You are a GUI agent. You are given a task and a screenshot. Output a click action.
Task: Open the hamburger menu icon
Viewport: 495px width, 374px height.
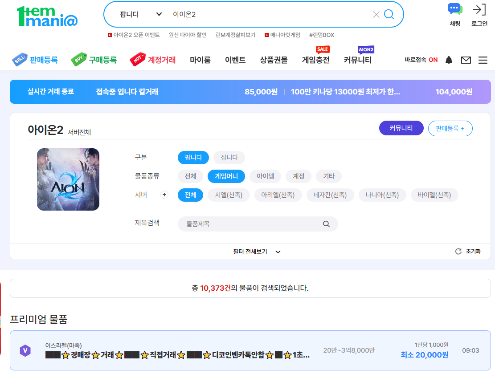pyautogui.click(x=483, y=60)
